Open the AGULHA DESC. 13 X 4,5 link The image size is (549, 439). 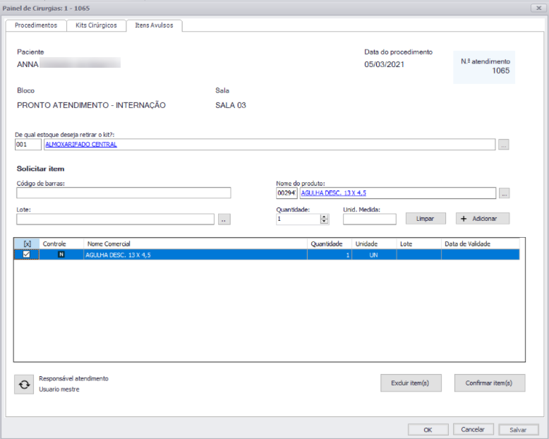pyautogui.click(x=334, y=193)
